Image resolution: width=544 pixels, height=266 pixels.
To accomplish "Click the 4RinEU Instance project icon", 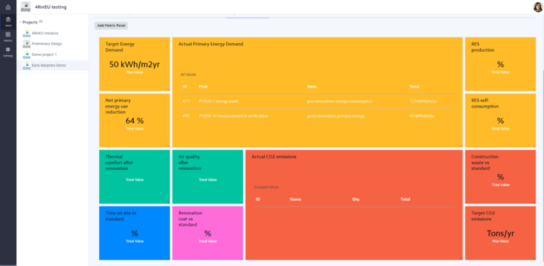I will tap(27, 33).
